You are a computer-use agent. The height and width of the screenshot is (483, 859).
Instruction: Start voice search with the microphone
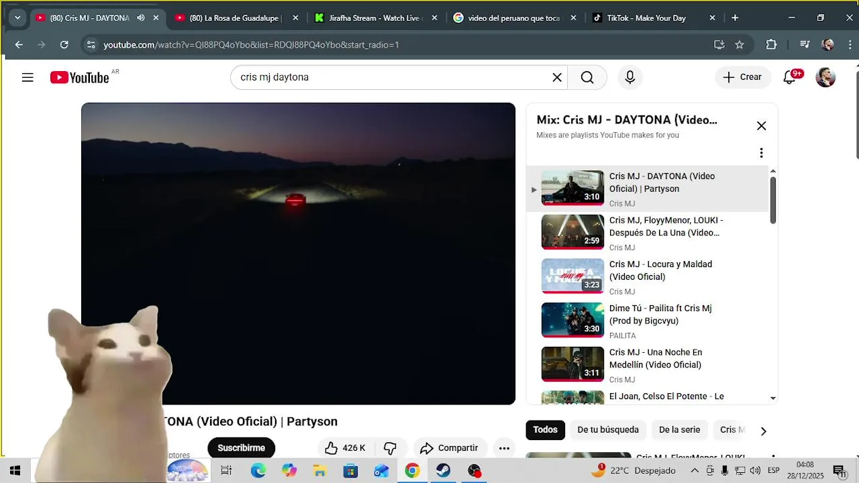[629, 77]
